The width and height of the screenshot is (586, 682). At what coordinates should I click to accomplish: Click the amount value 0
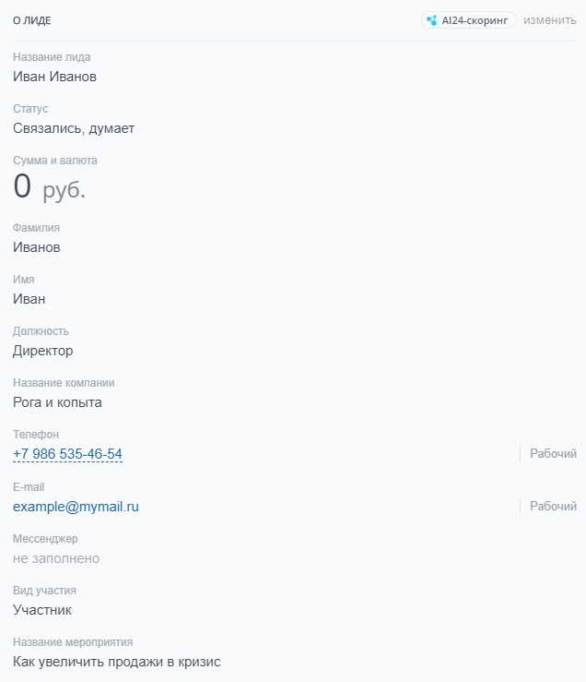coord(22,187)
